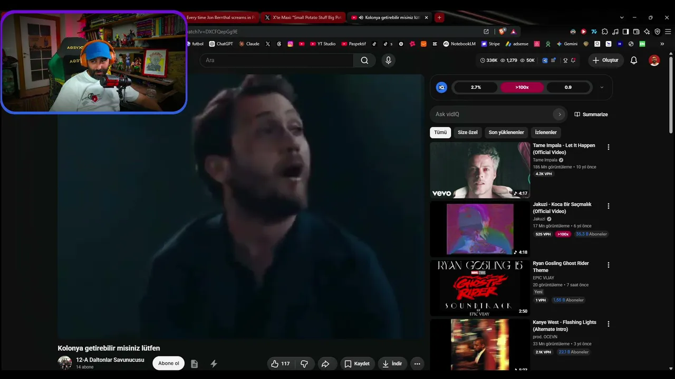Open the X bookmark in bookmarks bar

[x=268, y=44]
